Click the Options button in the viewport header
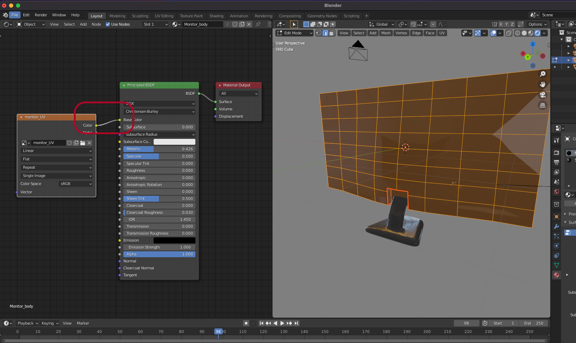 pyautogui.click(x=537, y=24)
